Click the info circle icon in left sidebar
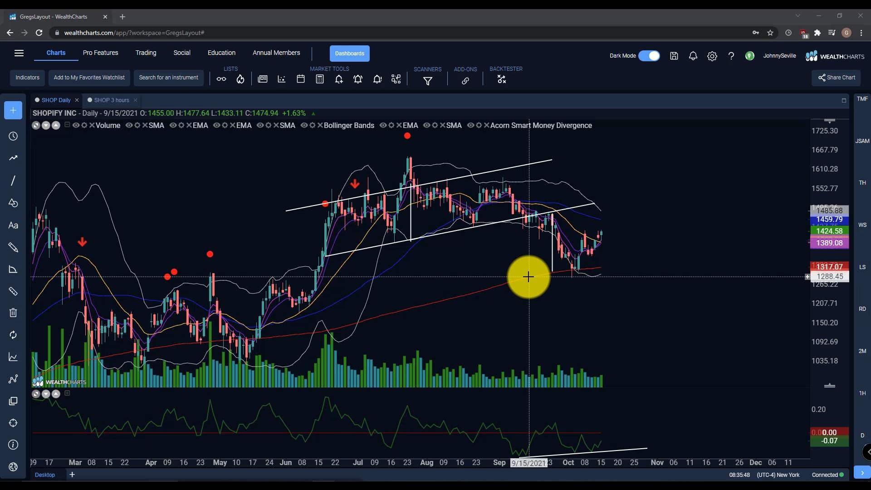The height and width of the screenshot is (490, 871). (13, 445)
